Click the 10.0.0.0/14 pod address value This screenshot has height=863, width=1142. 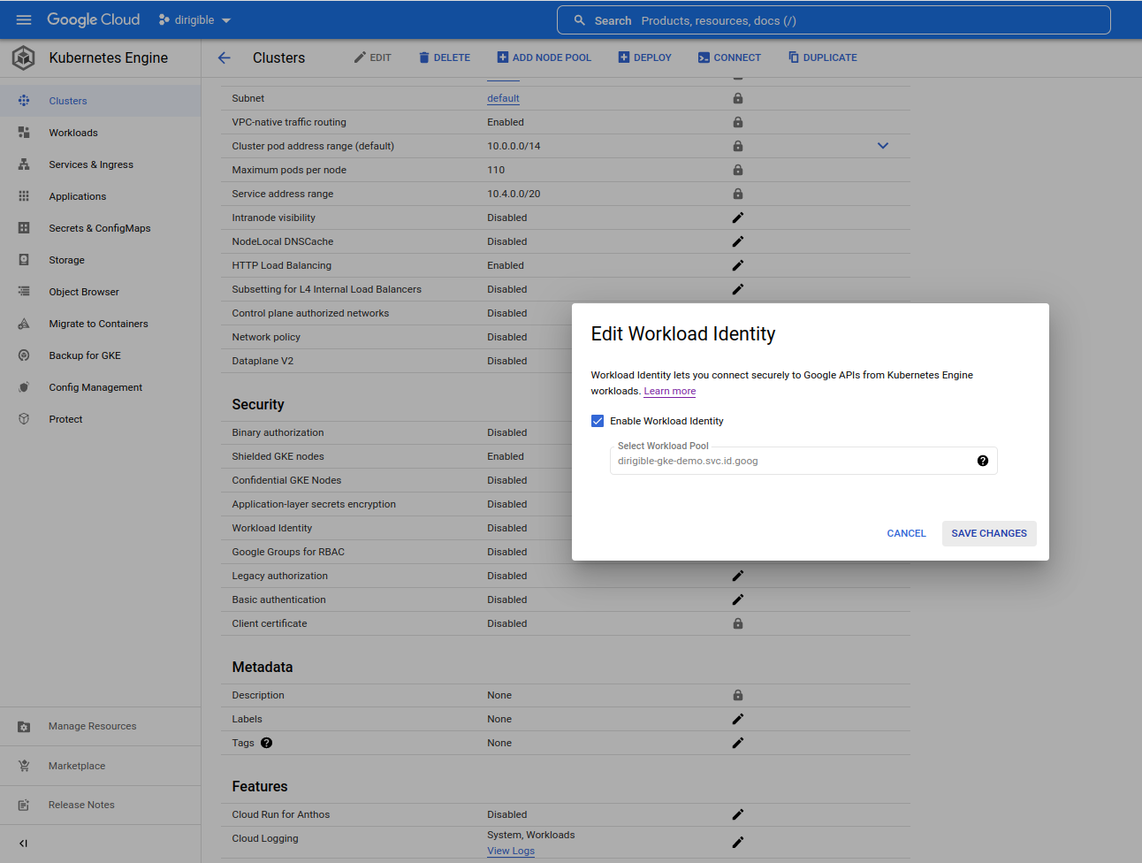point(514,146)
